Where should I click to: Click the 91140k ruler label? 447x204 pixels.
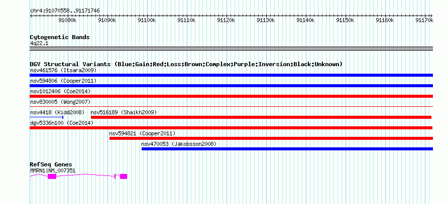306,20
